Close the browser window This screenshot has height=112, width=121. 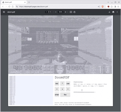click(119, 2)
